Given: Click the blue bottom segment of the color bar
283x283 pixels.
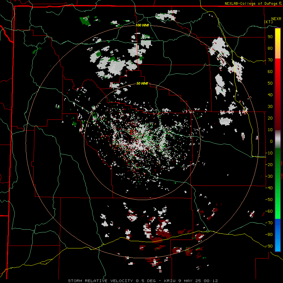Looking at the screenshot, I should point(278,235).
